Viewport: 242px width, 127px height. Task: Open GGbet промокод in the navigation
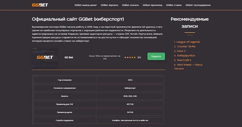coord(152,5)
